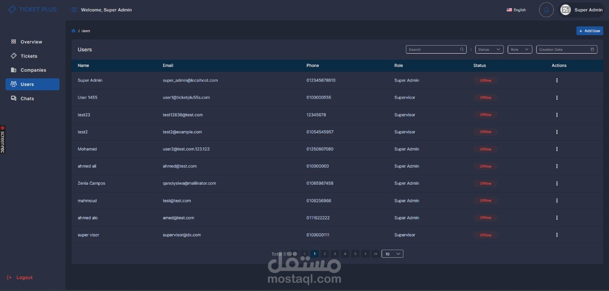Open actions menu for Super Admin row
The width and height of the screenshot is (609, 291).
click(557, 80)
